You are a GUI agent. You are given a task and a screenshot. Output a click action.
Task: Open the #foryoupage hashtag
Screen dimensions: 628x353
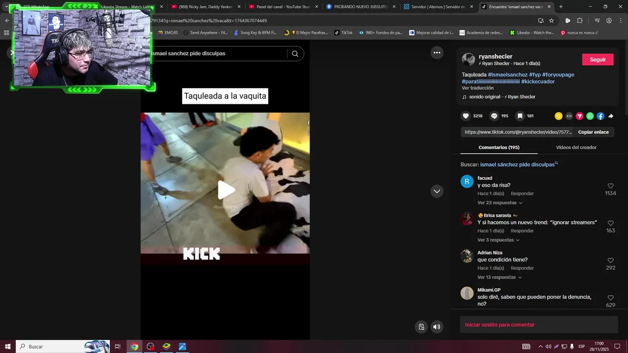[558, 75]
